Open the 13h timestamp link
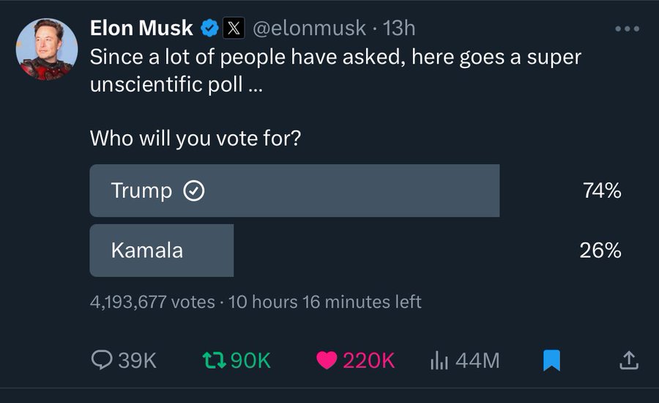 click(x=399, y=29)
